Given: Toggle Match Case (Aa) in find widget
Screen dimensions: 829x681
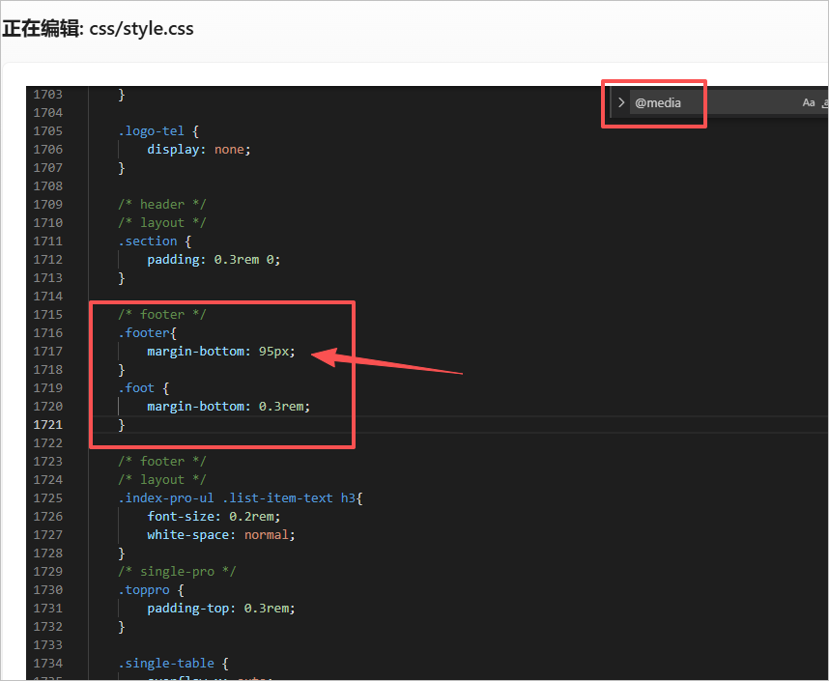Looking at the screenshot, I should pos(809,102).
